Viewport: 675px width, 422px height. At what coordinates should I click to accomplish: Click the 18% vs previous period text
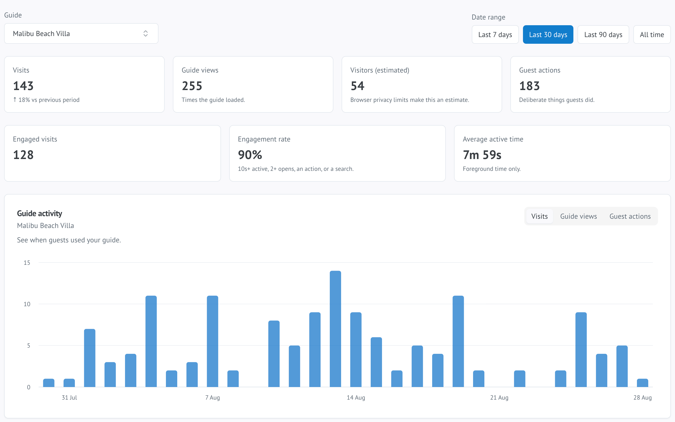(46, 100)
